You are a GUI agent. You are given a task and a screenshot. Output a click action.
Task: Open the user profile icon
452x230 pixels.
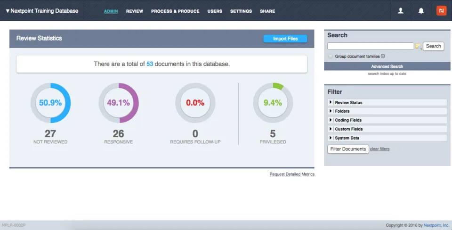[x=400, y=11]
